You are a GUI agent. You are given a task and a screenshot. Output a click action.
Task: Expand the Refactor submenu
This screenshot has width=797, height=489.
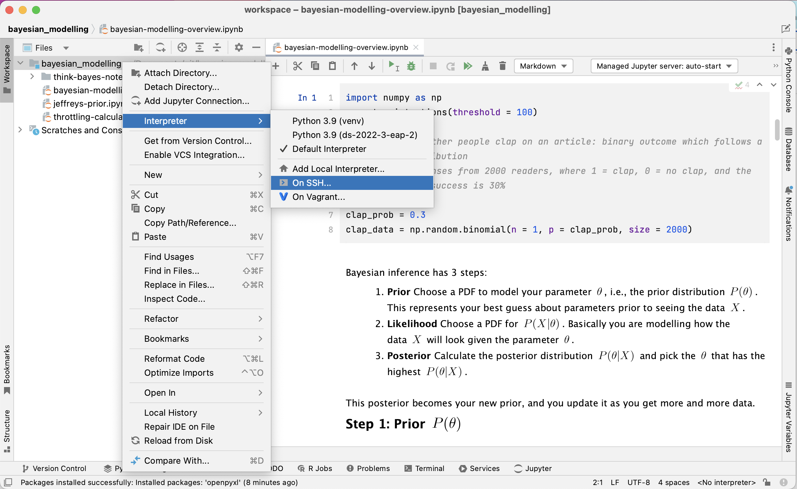coord(197,319)
